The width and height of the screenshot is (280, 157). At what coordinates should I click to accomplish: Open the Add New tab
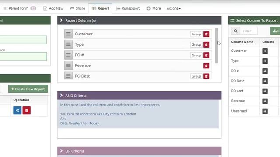53,8
